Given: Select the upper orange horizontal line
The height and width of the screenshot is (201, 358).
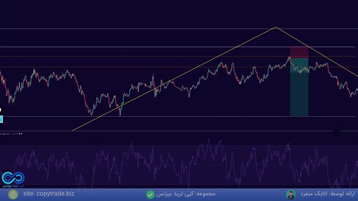Looking at the screenshot, I should pos(140,57).
